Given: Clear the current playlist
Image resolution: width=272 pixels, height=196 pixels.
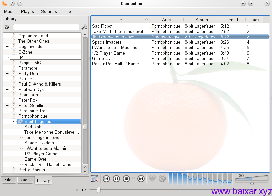Looking at the screenshot, I should tap(95, 179).
